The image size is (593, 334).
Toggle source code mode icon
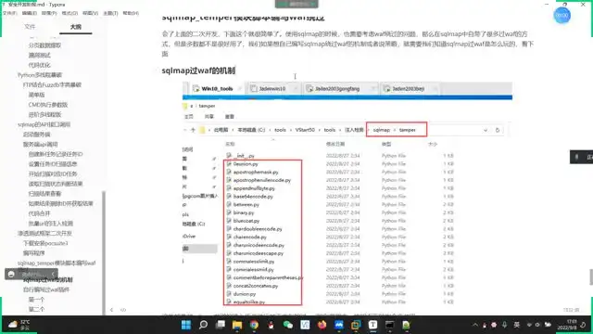coord(123,310)
